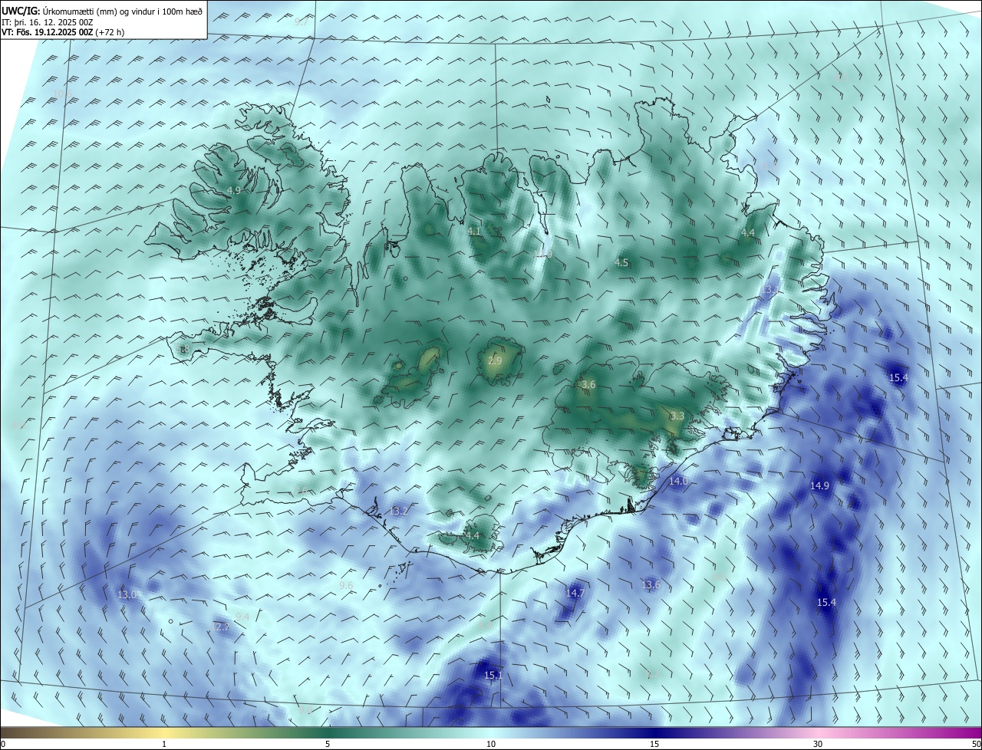Click the '50' tick on the color scale
Screen dimensions: 982x750
pyautogui.click(x=976, y=744)
